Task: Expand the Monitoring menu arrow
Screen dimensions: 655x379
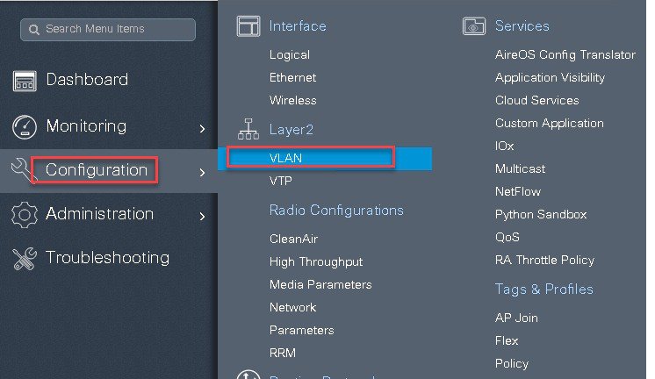Action: 202,129
